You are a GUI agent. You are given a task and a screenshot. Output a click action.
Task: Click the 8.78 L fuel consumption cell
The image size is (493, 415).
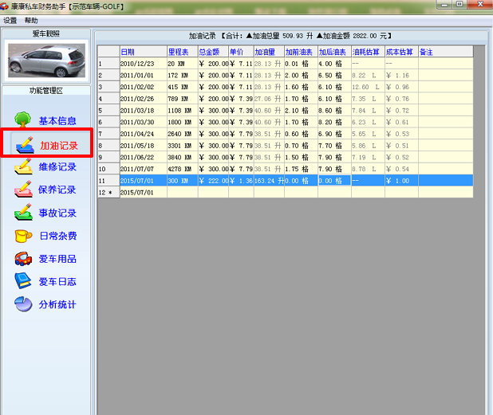click(369, 169)
